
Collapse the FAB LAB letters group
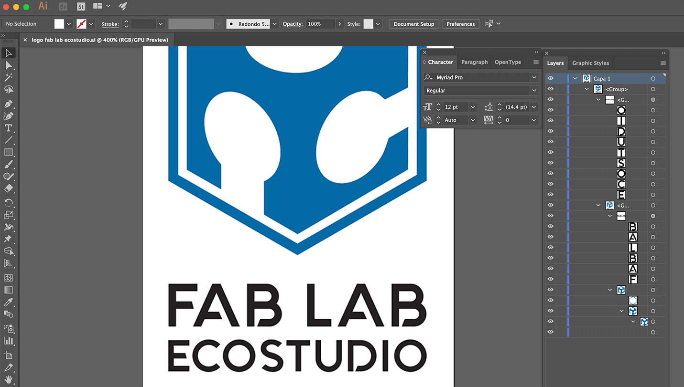tap(610, 216)
